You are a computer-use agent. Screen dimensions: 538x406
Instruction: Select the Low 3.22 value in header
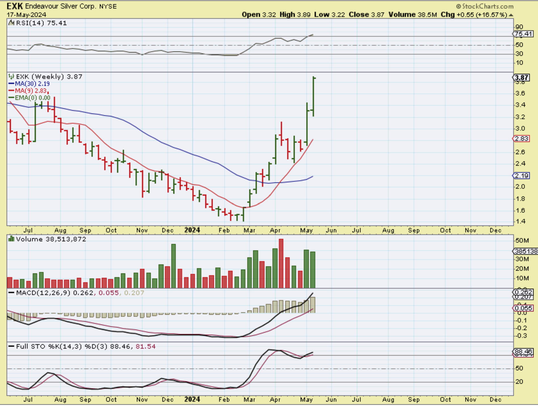(x=329, y=15)
